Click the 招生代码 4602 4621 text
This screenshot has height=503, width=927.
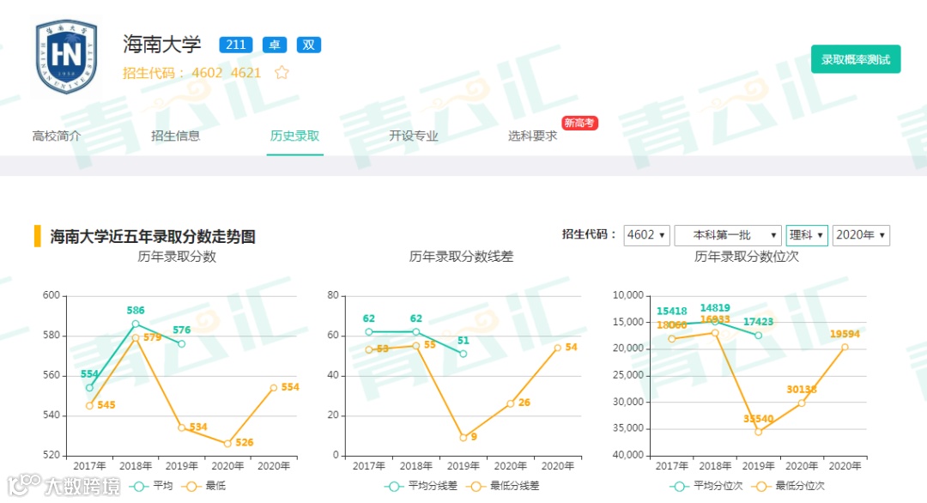click(191, 73)
